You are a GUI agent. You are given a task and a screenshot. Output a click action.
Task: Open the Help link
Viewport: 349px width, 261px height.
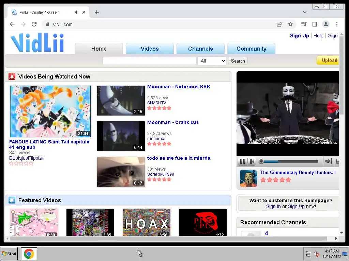click(318, 35)
